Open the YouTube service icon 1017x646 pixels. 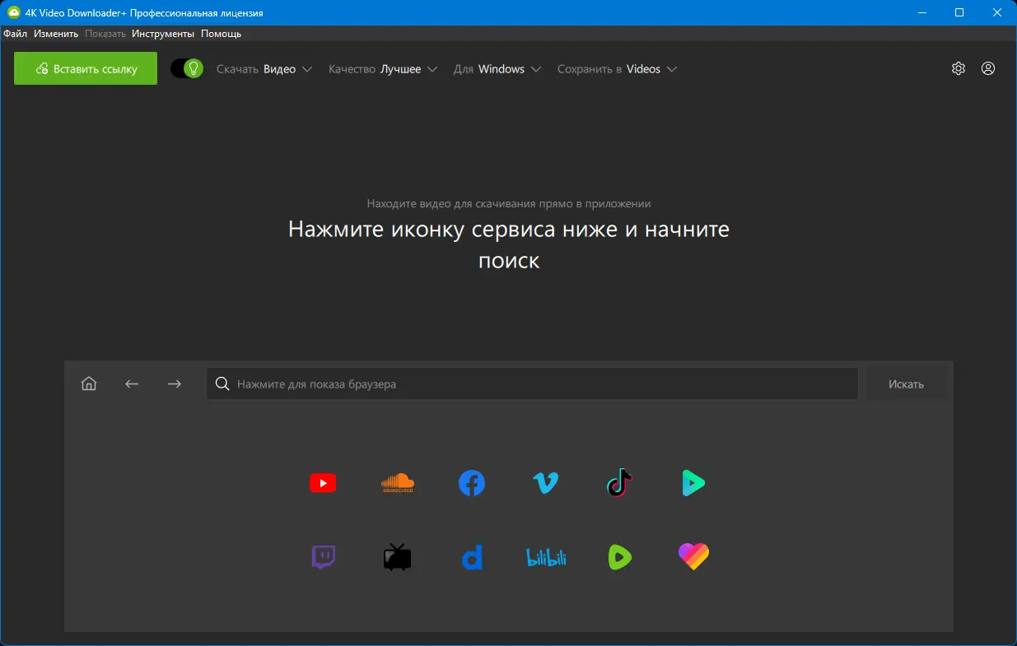(x=323, y=483)
